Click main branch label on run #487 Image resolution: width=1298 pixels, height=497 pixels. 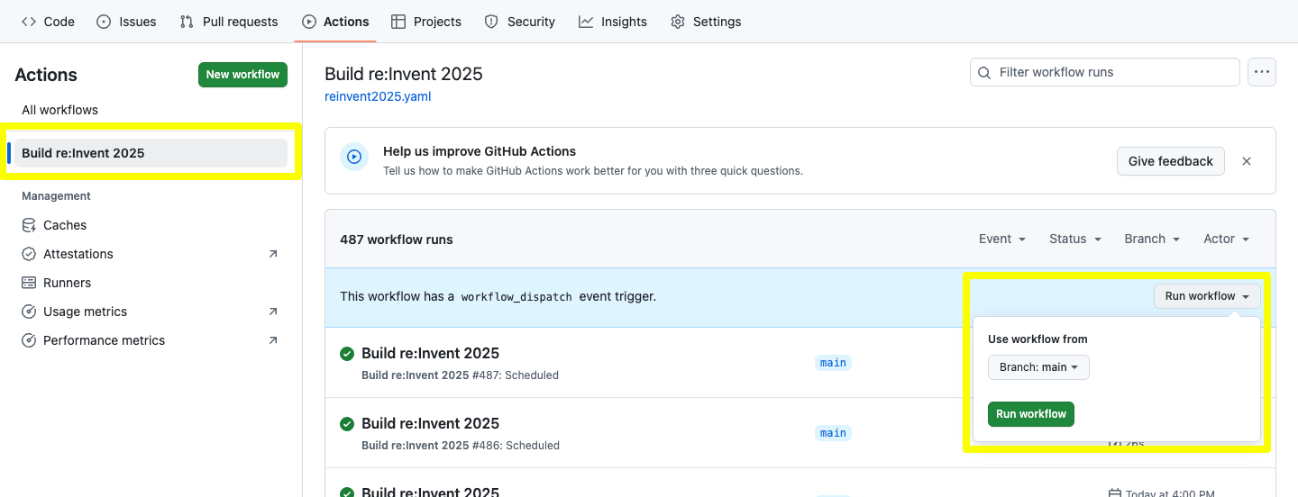click(833, 363)
